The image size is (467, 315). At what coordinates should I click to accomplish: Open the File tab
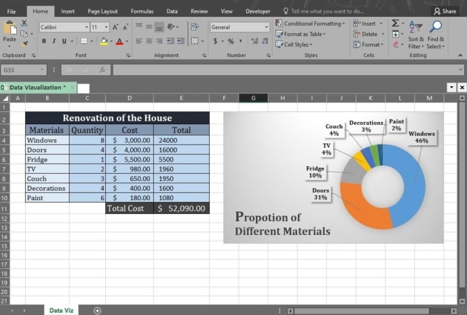11,12
